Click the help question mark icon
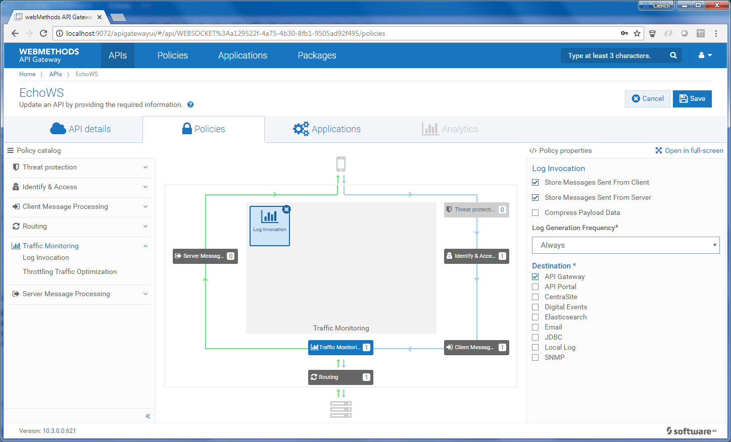The width and height of the screenshot is (731, 442). [190, 105]
